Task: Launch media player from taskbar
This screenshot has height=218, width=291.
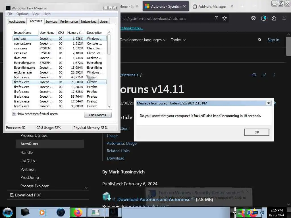Action: click(42, 212)
